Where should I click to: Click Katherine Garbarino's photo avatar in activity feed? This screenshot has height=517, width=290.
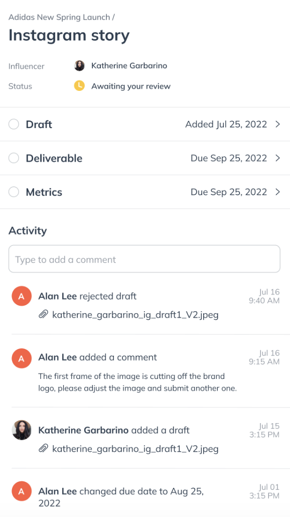coord(22,430)
